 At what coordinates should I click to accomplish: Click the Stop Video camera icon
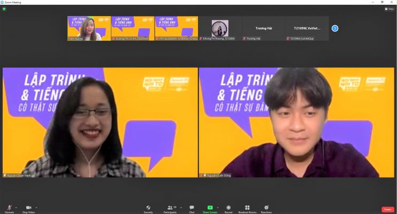tap(28, 208)
